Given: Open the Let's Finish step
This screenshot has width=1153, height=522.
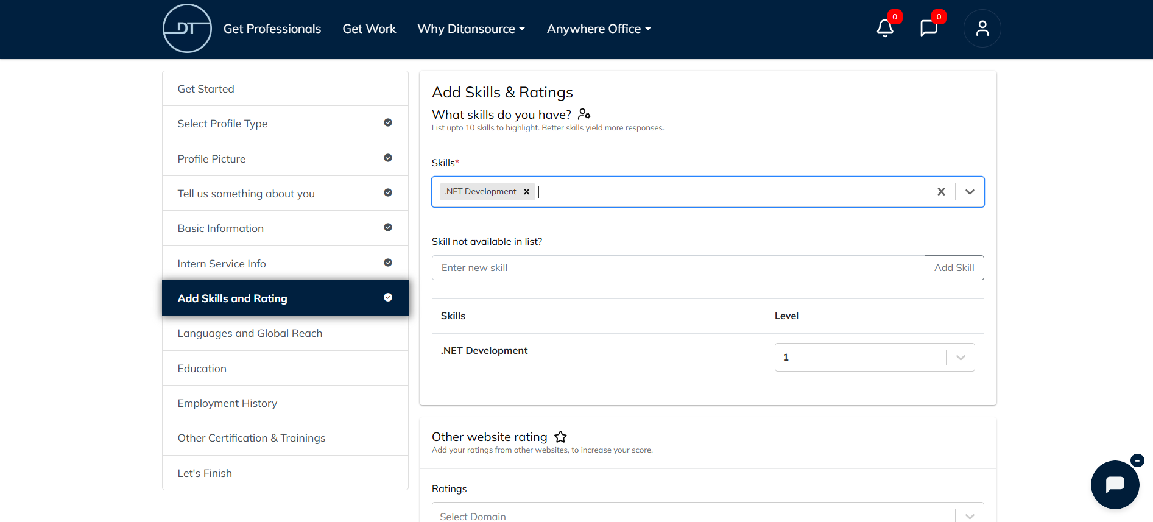Looking at the screenshot, I should 285,473.
